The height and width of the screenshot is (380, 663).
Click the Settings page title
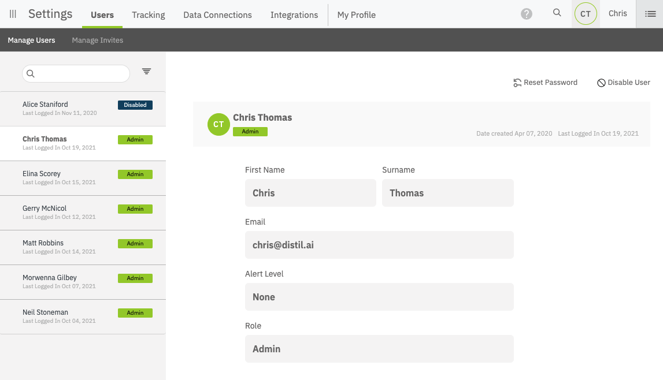coord(50,14)
